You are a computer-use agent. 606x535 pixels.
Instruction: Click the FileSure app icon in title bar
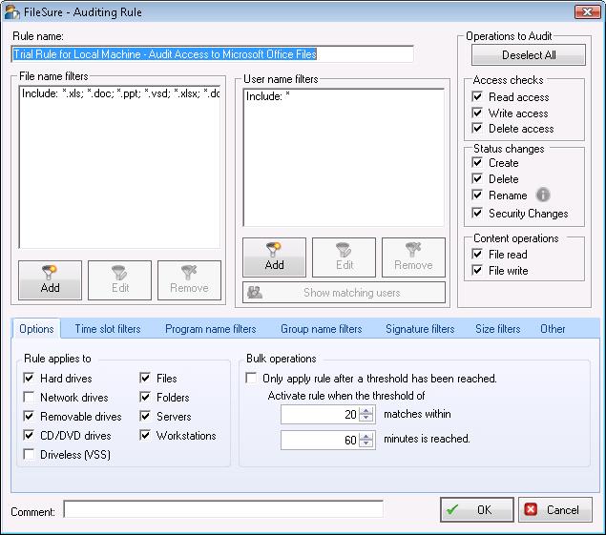tap(11, 12)
